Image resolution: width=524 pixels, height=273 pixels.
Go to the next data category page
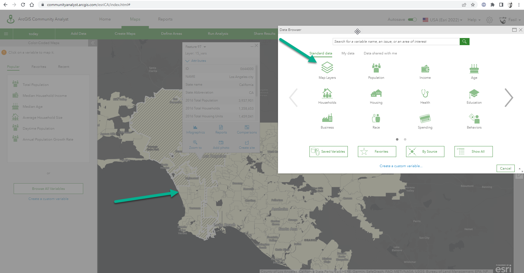(x=508, y=97)
